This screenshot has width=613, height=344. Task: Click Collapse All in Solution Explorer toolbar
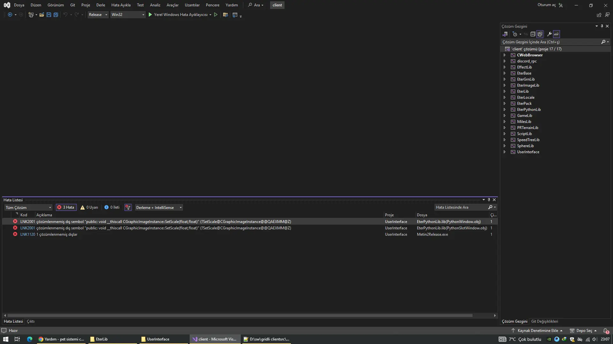click(x=533, y=34)
